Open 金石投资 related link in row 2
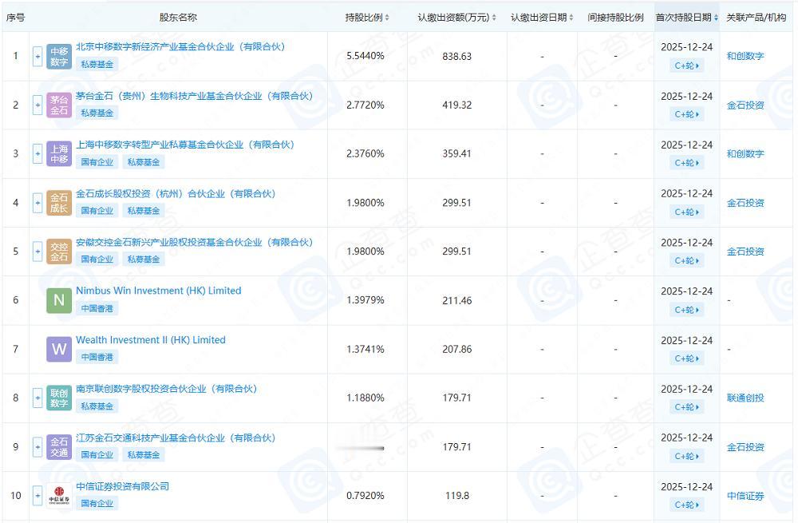The width and height of the screenshot is (798, 523). coord(745,105)
